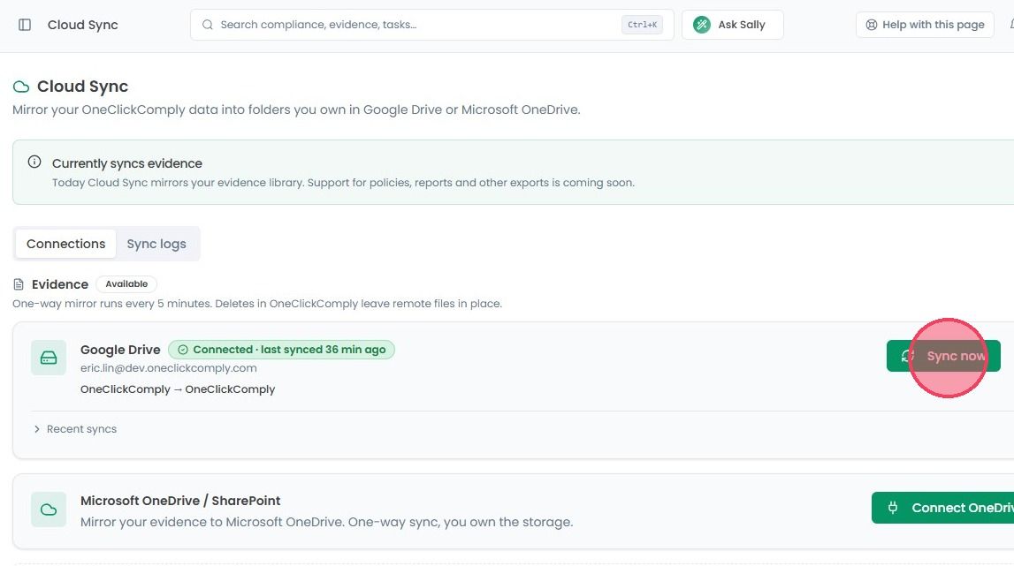Click the Ask Sally avatar icon
This screenshot has height=566, width=1014.
pos(702,25)
